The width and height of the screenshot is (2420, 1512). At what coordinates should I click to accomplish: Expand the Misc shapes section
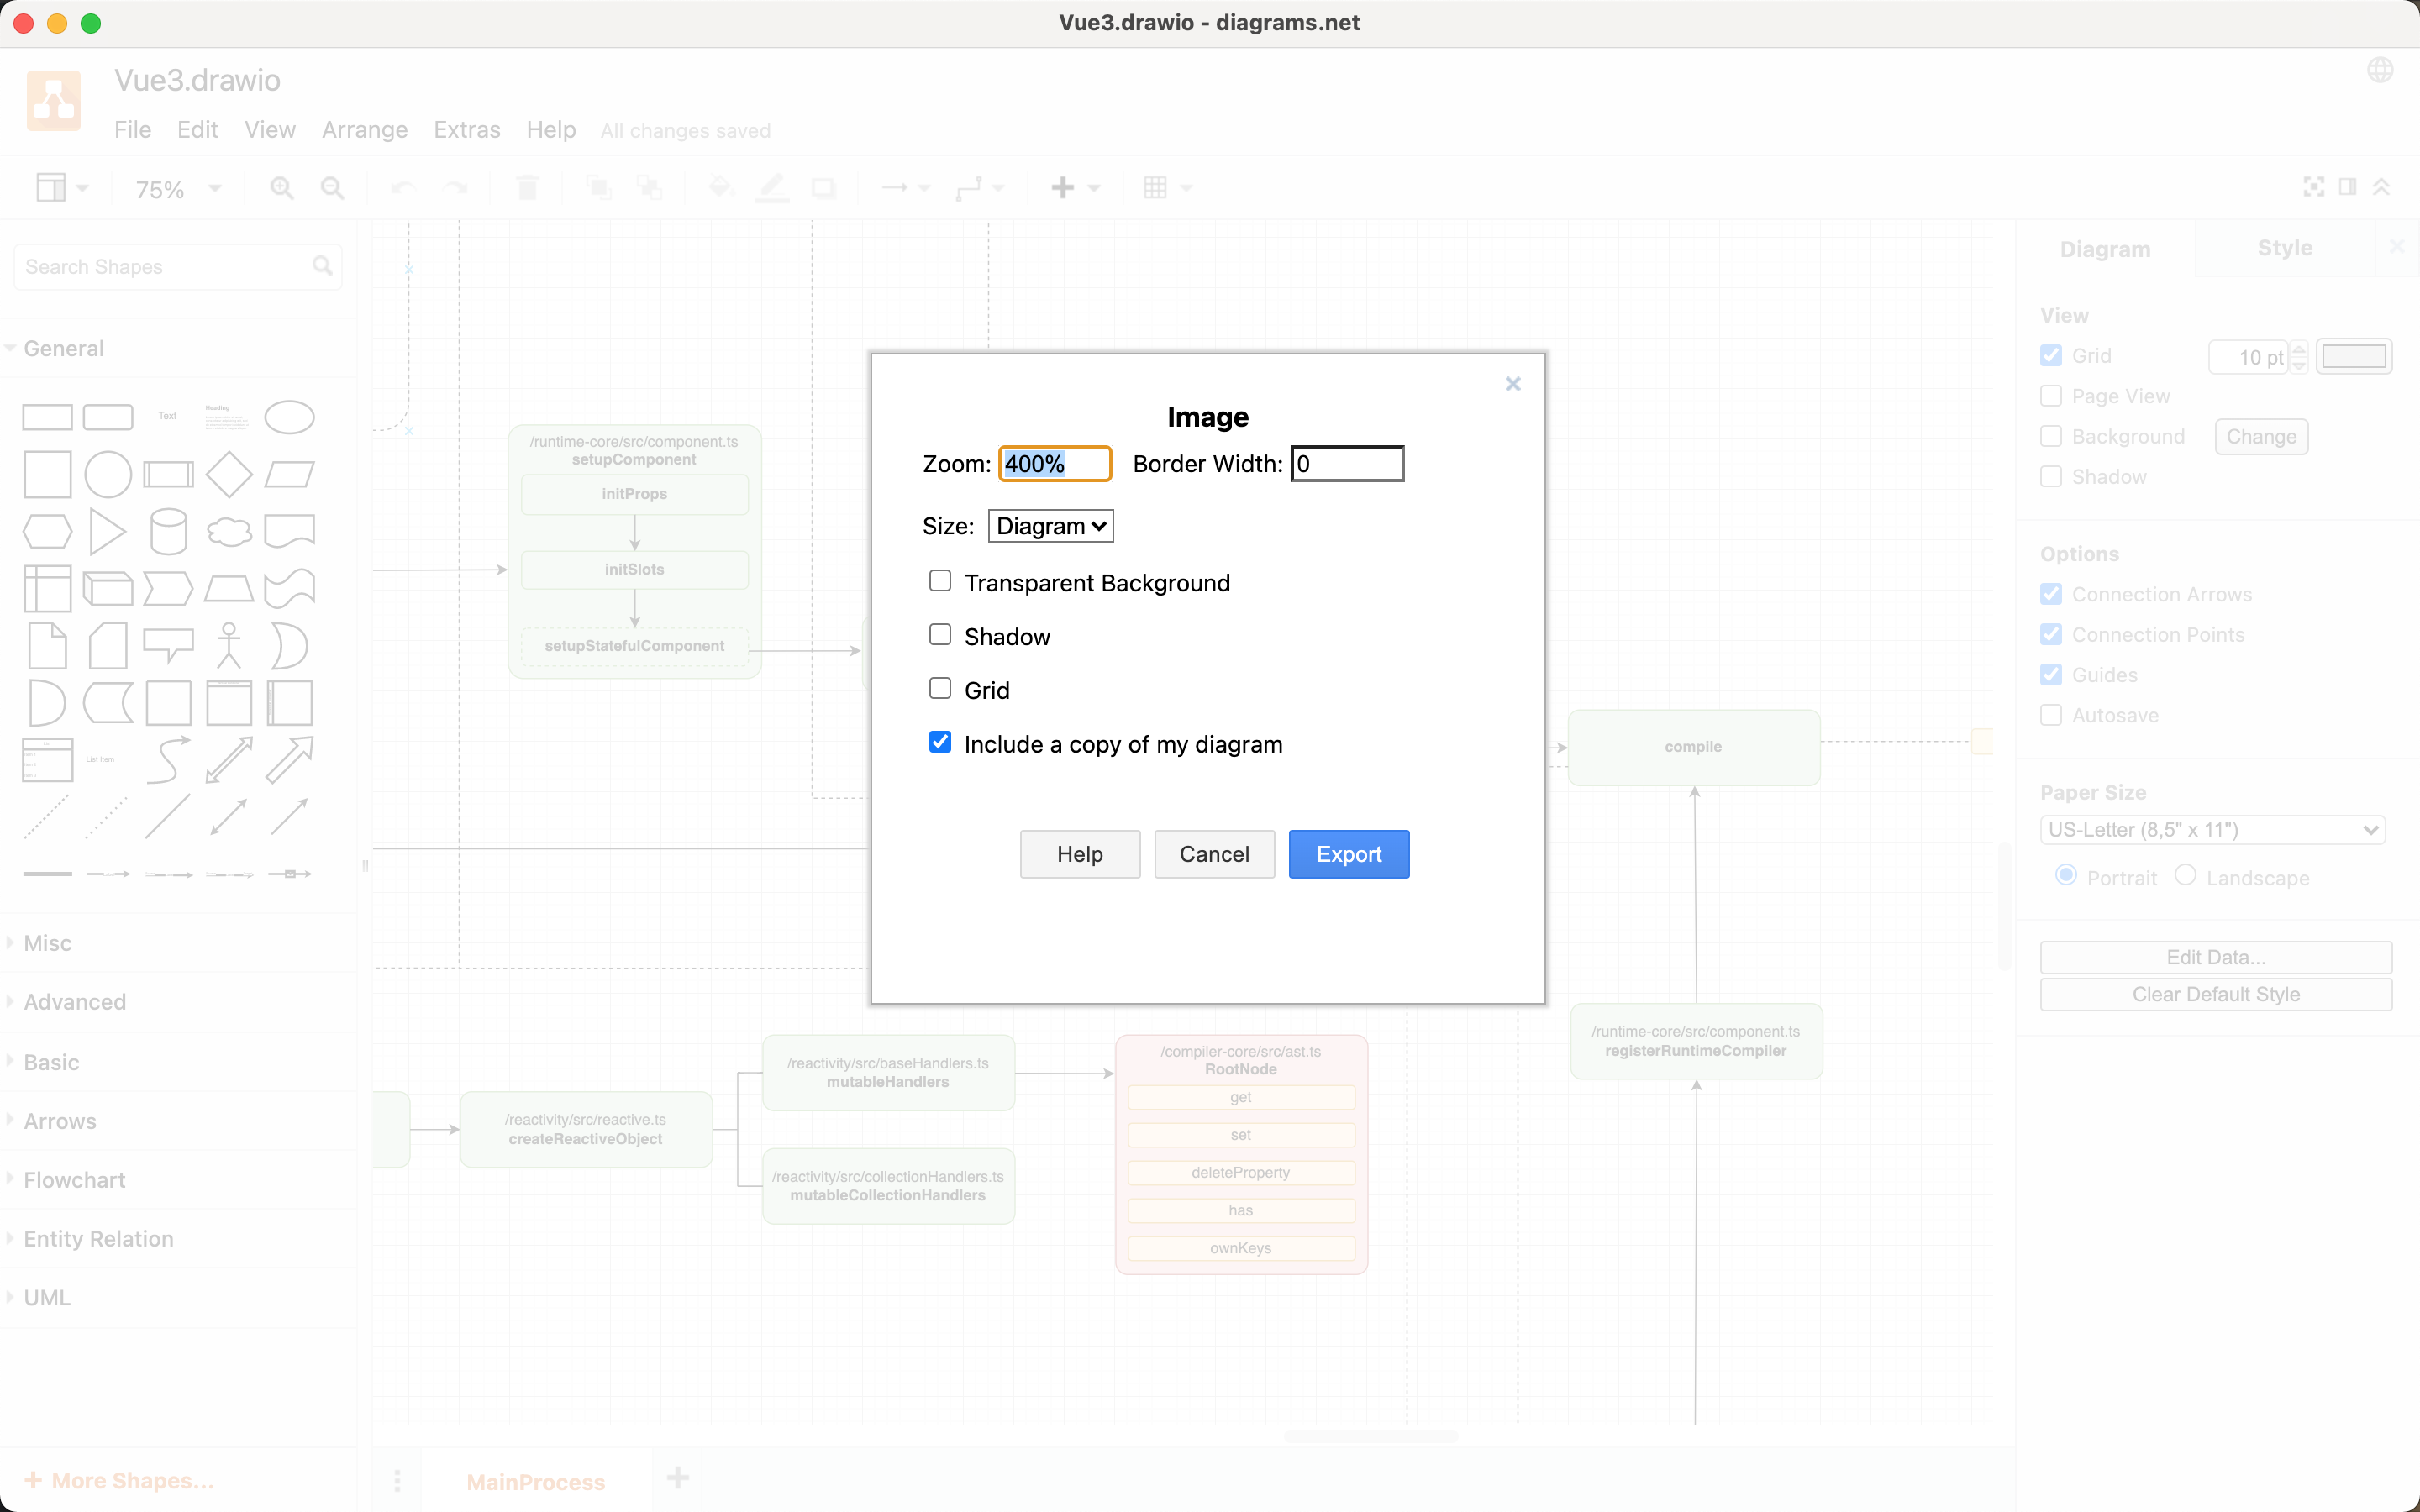point(47,943)
